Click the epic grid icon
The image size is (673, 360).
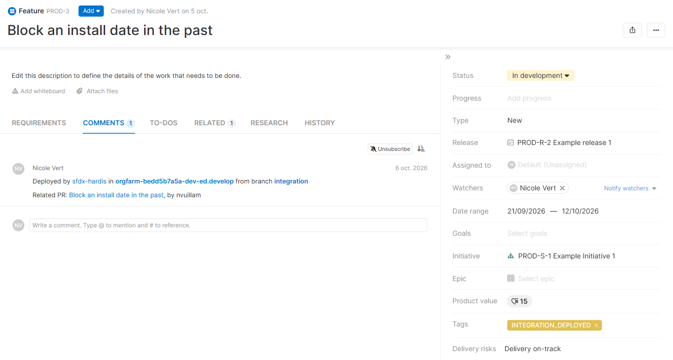pos(511,279)
